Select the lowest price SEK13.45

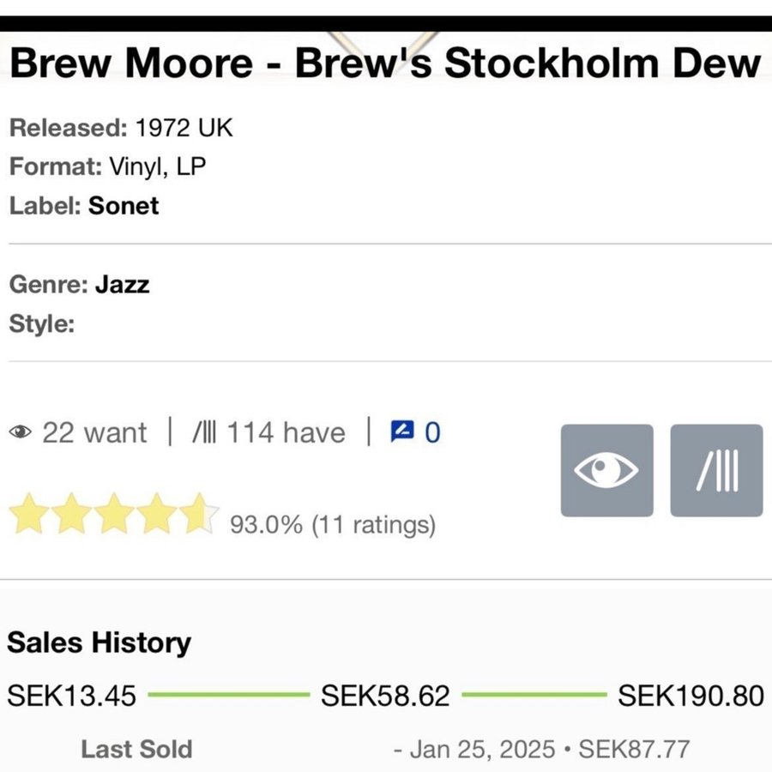point(72,696)
